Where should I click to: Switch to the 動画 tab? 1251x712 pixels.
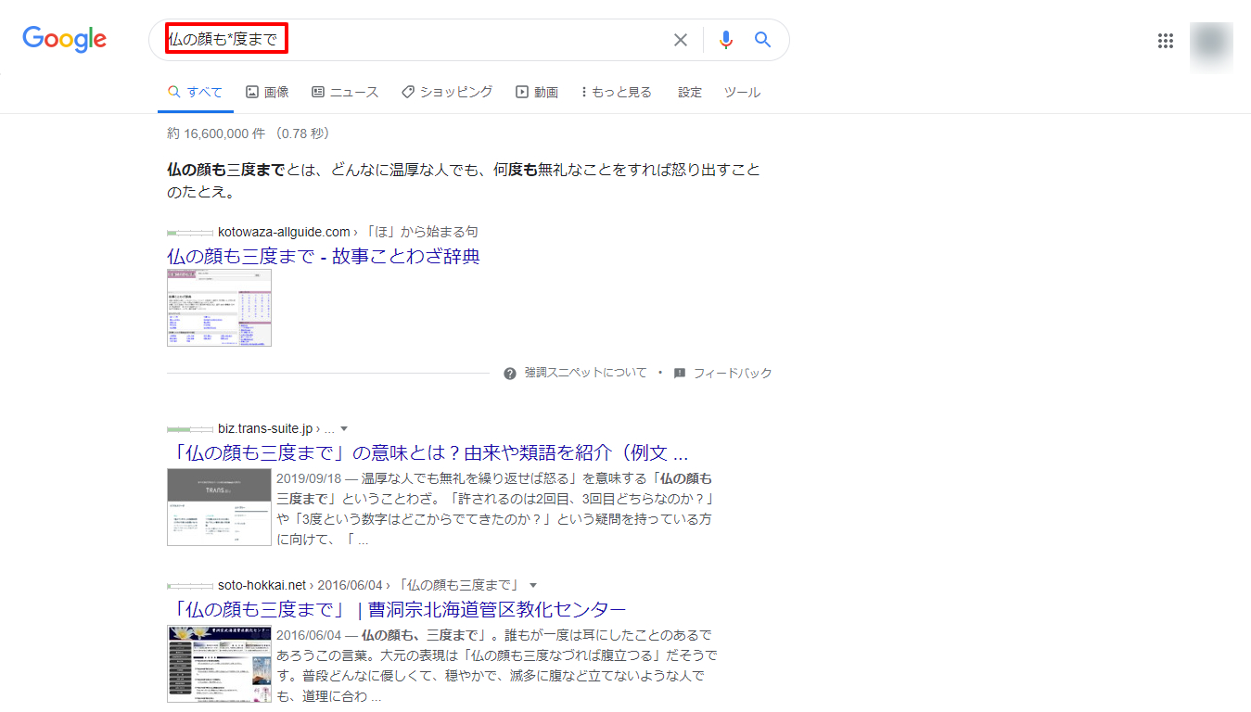(x=537, y=92)
